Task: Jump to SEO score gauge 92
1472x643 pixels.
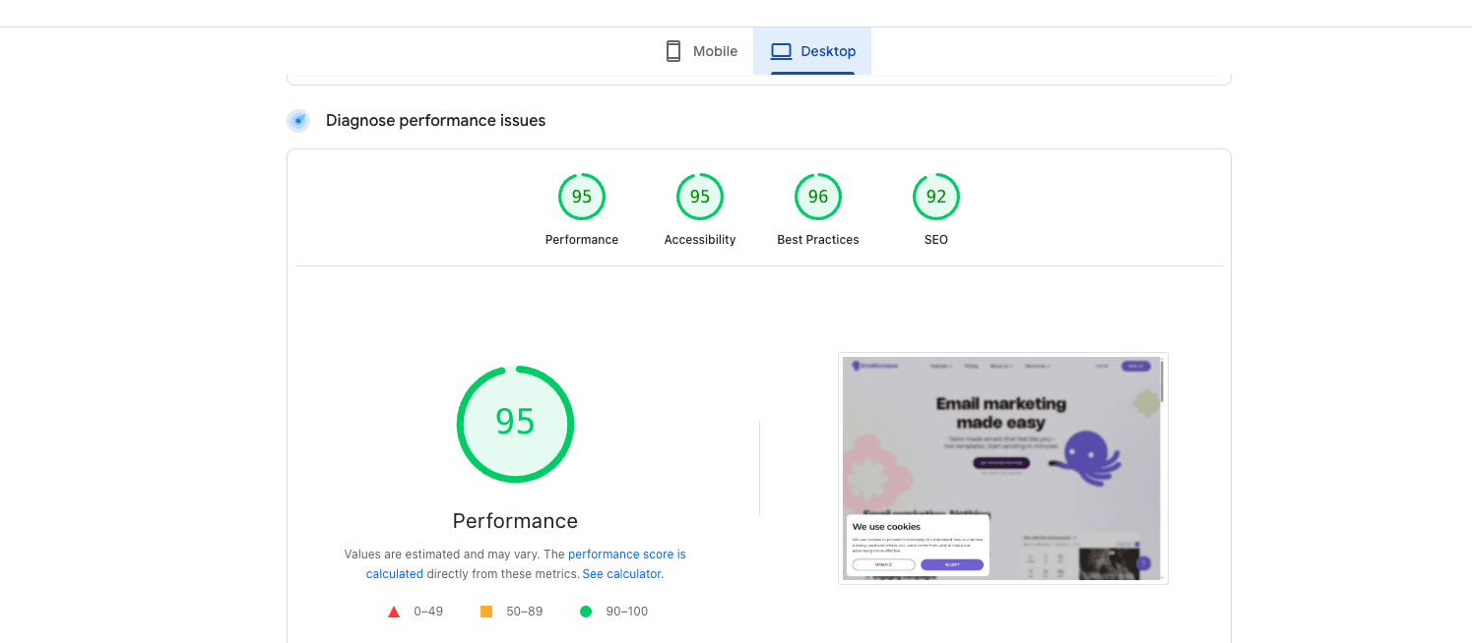Action: pos(936,197)
